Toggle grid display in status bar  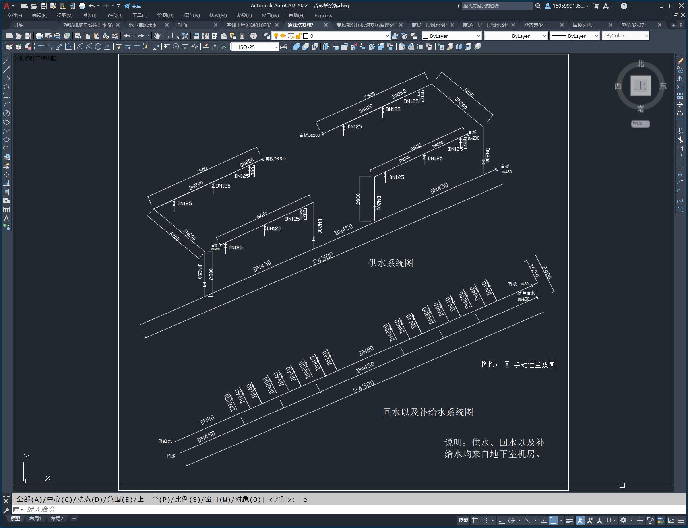point(475,520)
